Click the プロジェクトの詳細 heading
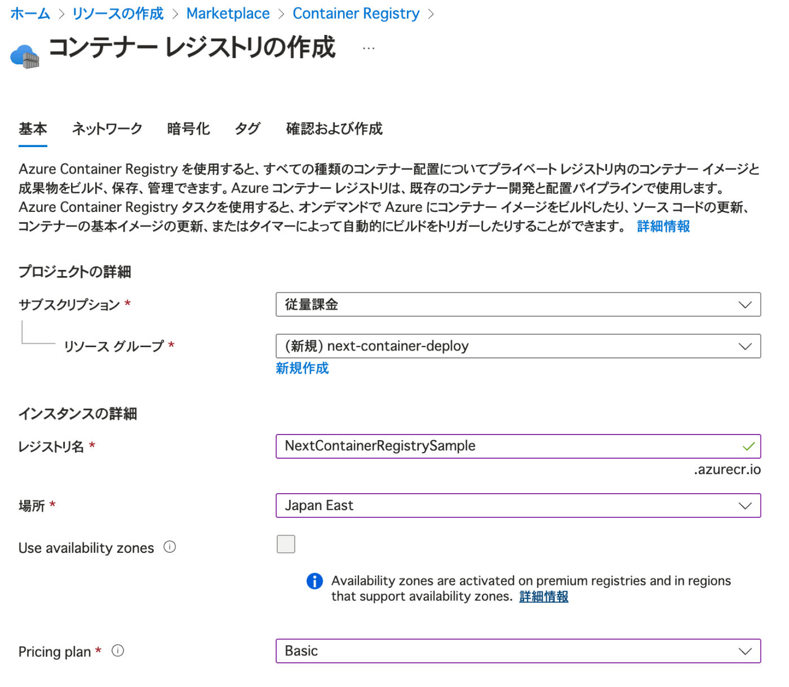This screenshot has width=789, height=687. (x=75, y=272)
